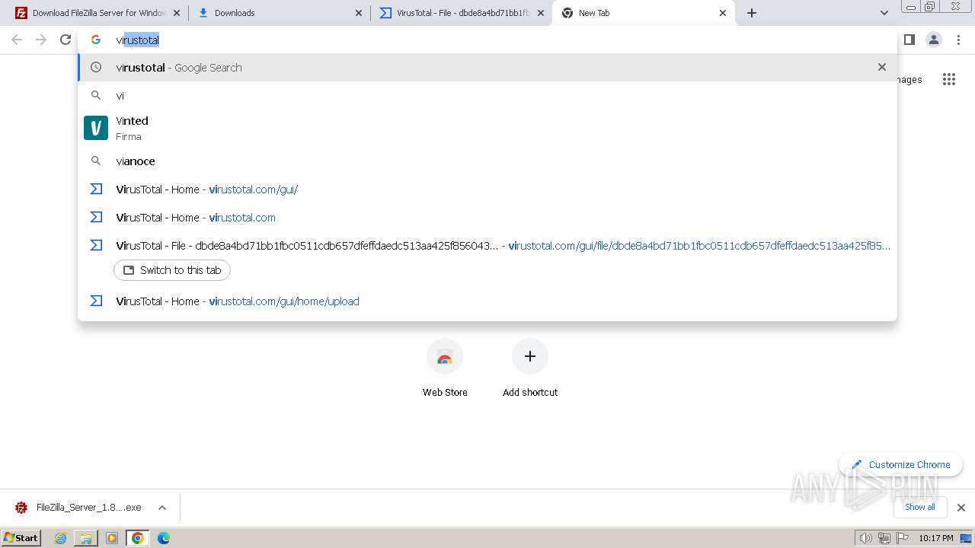Click the network tray icon
This screenshot has width=975, height=548.
[x=884, y=538]
